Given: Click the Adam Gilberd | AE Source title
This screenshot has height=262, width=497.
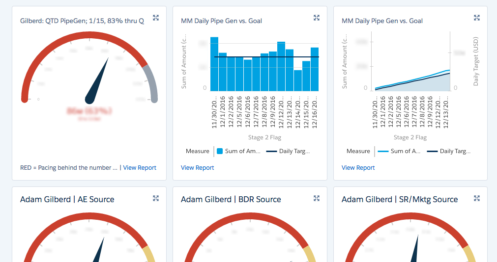Looking at the screenshot, I should pyautogui.click(x=67, y=199).
